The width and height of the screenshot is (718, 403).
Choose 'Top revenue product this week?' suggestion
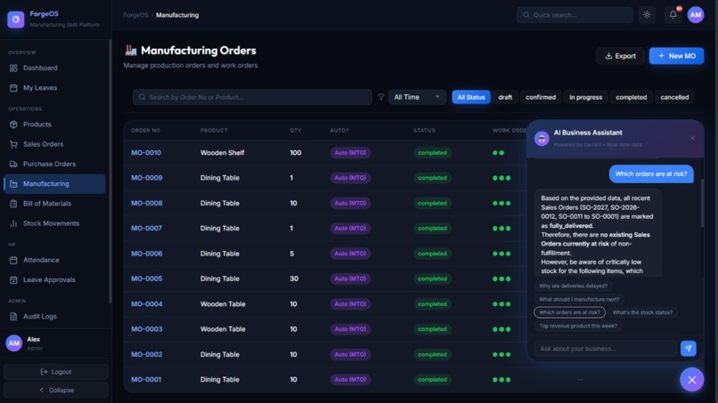pyautogui.click(x=578, y=326)
